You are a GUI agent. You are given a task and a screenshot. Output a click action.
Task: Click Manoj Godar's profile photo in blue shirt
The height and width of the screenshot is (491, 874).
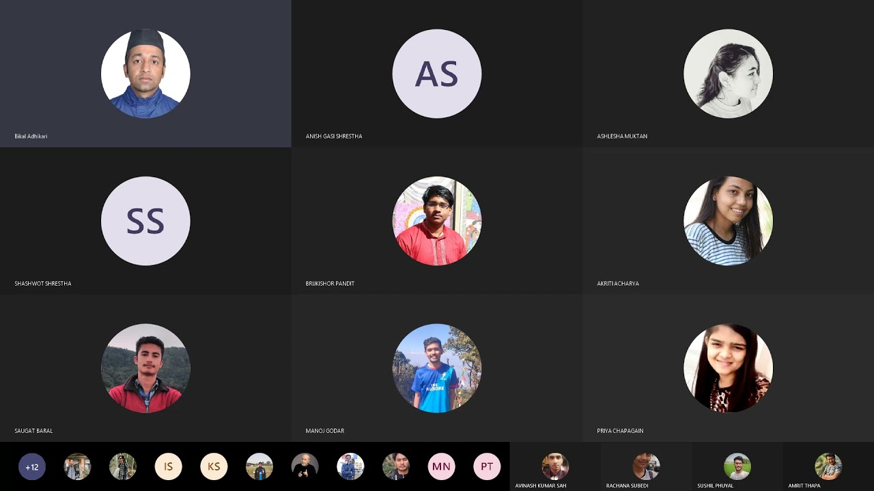click(x=437, y=368)
